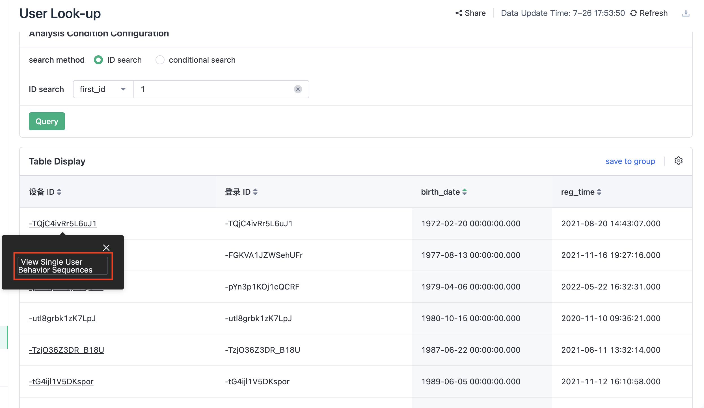This screenshot has height=408, width=704.
Task: Clear the ID search input with the x icon
Action: pyautogui.click(x=297, y=89)
